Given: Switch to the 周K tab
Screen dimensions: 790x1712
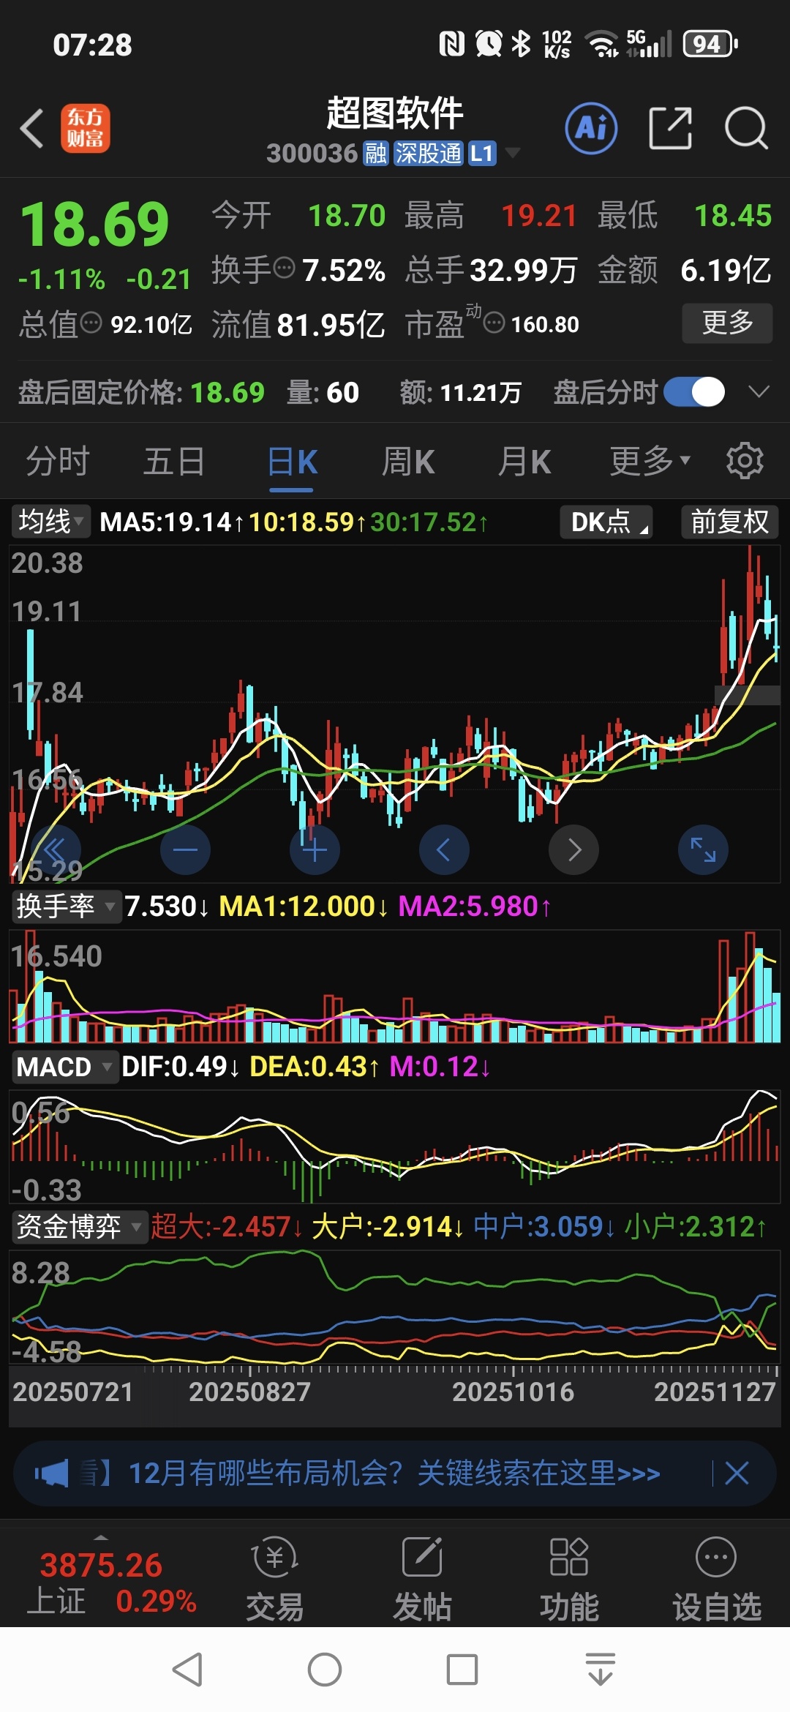Looking at the screenshot, I should (x=408, y=461).
